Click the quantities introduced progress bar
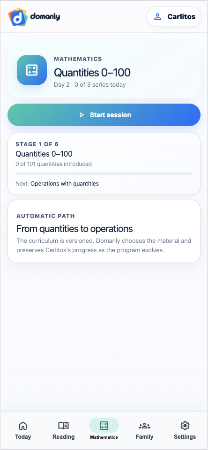Image resolution: width=208 pixels, height=450 pixels. (x=104, y=173)
